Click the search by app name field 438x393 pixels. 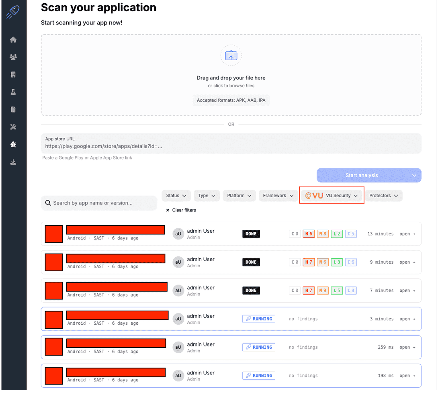click(x=99, y=203)
